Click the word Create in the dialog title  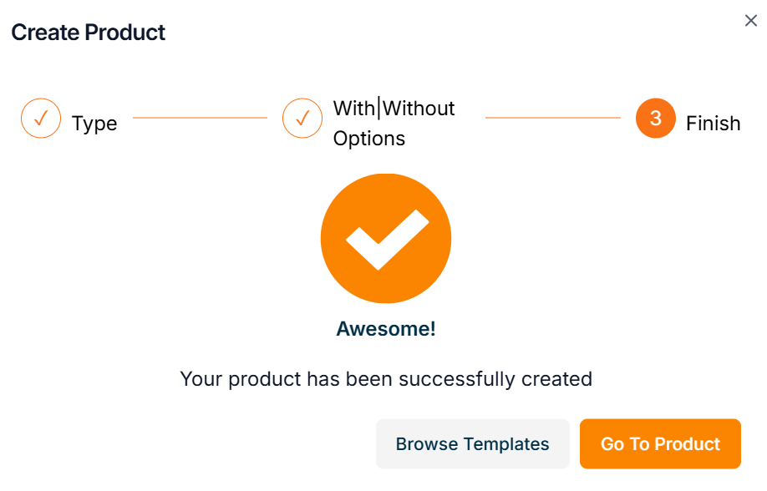coord(45,33)
